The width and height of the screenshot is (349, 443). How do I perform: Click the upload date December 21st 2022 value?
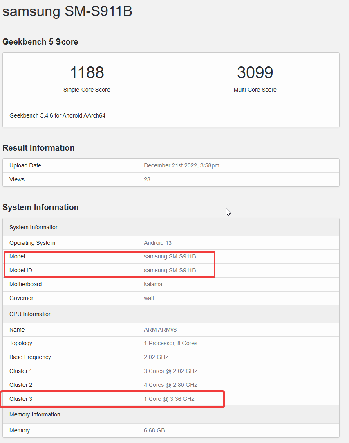tap(181, 165)
